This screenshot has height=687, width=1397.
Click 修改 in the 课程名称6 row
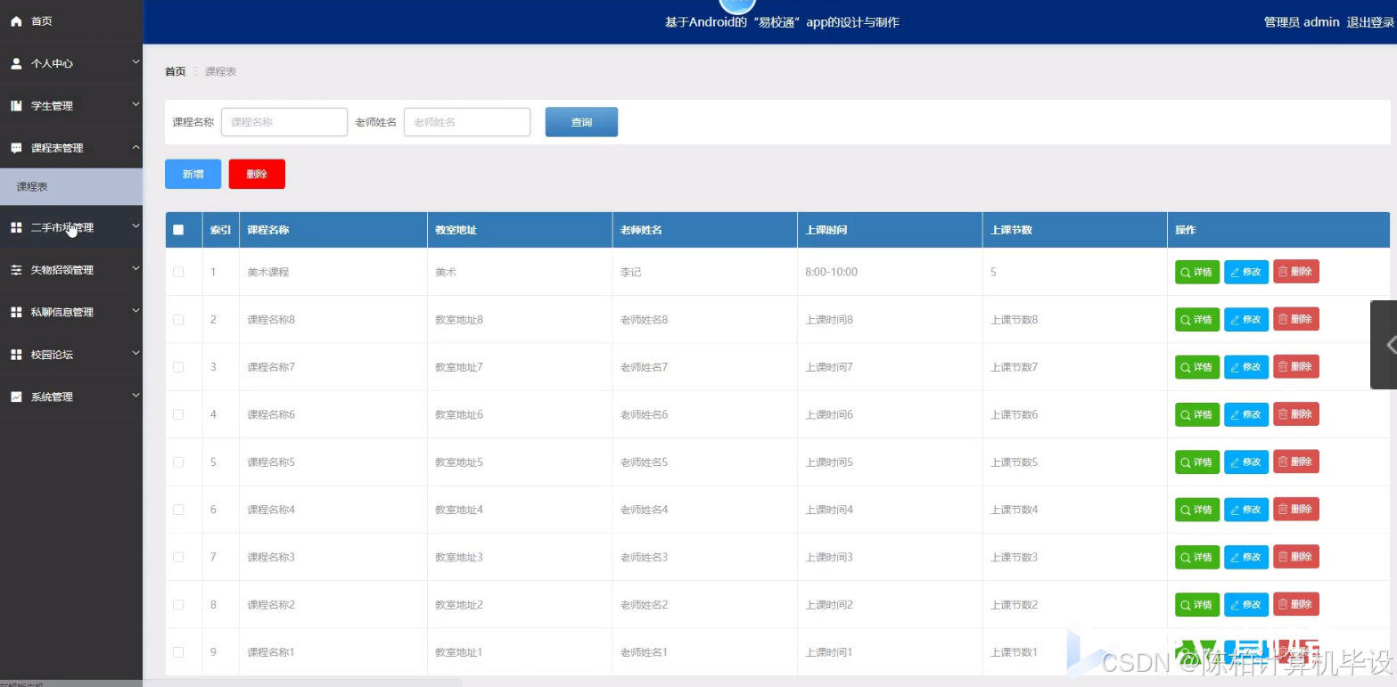click(x=1246, y=414)
